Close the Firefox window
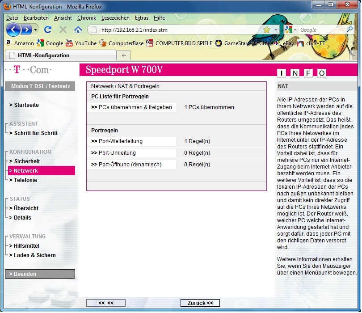362x313 pixels. [347, 4]
